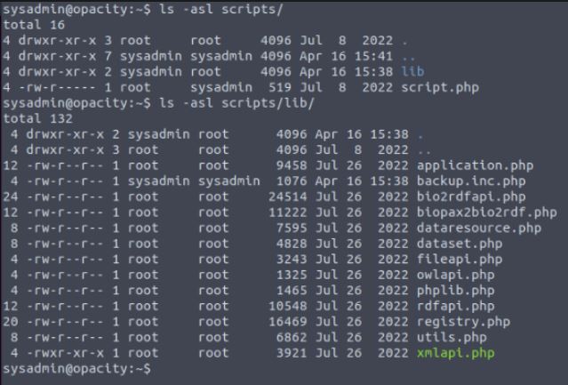The width and height of the screenshot is (568, 385).
Task: Click the 'total 132' line
Action: click(x=37, y=118)
